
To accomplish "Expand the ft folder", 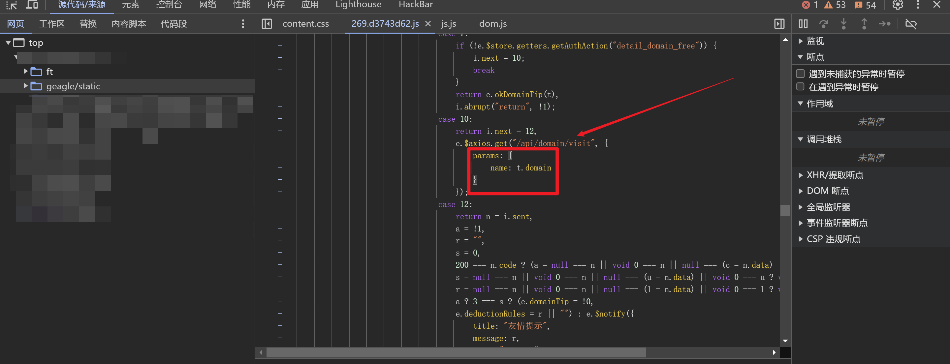I will pyautogui.click(x=25, y=71).
